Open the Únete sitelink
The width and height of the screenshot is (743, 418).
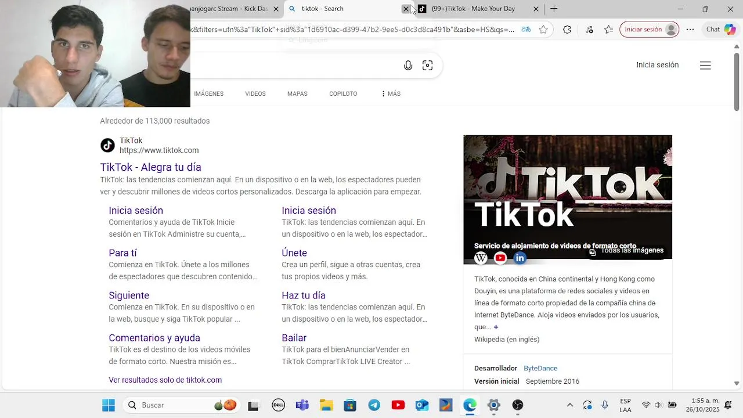tap(294, 253)
